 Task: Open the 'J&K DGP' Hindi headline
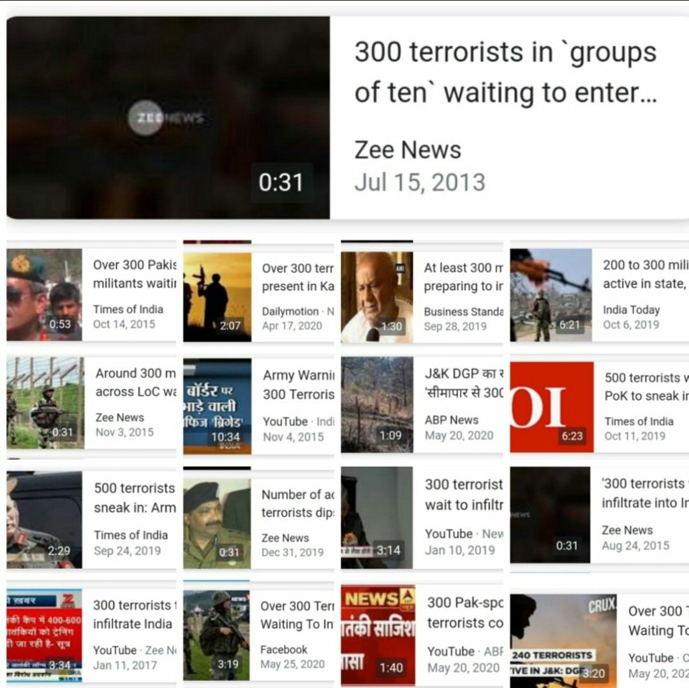click(464, 383)
